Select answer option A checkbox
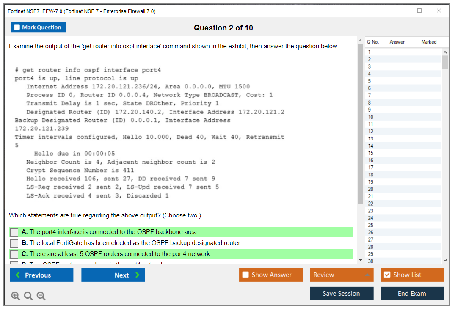 coord(14,232)
